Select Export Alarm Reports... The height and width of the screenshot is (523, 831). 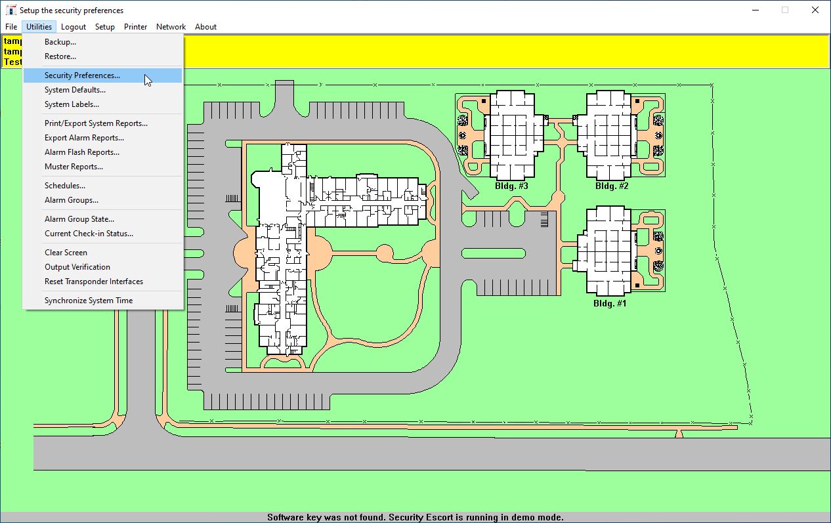pos(103,138)
